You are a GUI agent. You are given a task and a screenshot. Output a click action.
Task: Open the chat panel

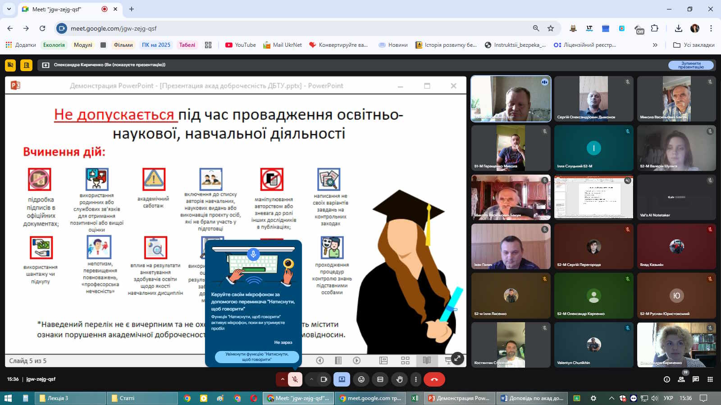point(696,379)
